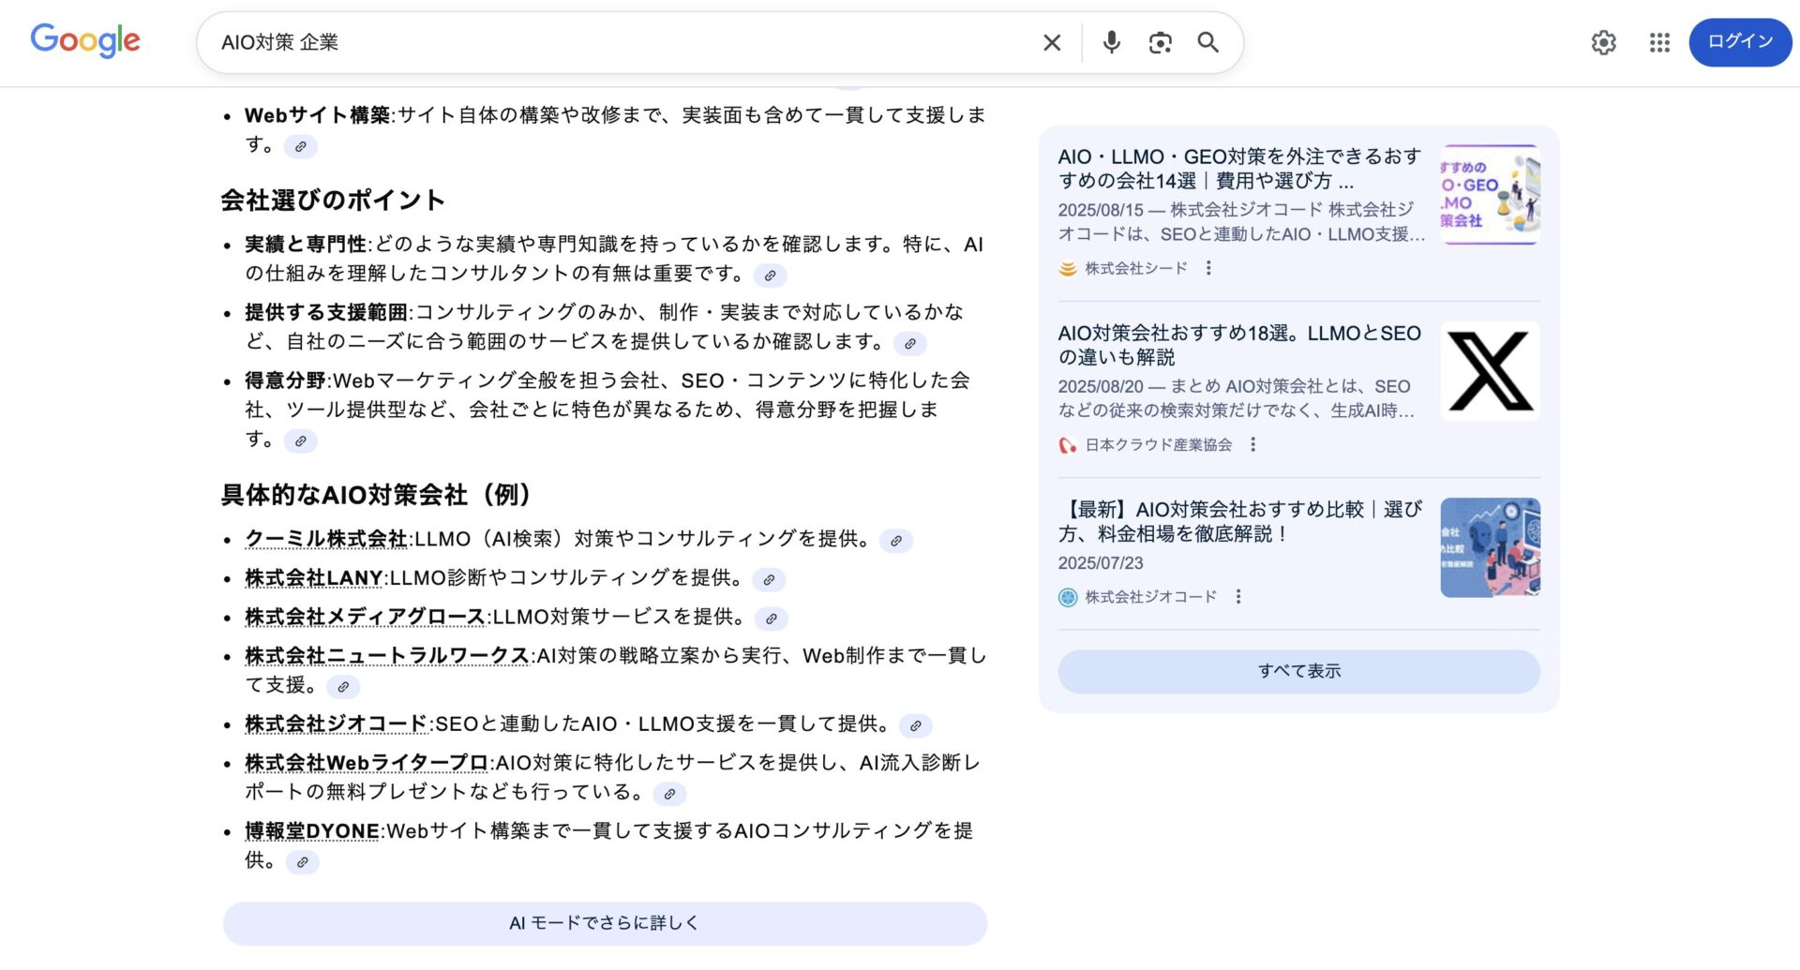Clear the search query with the X icon
The height and width of the screenshot is (970, 1800).
(x=1052, y=42)
